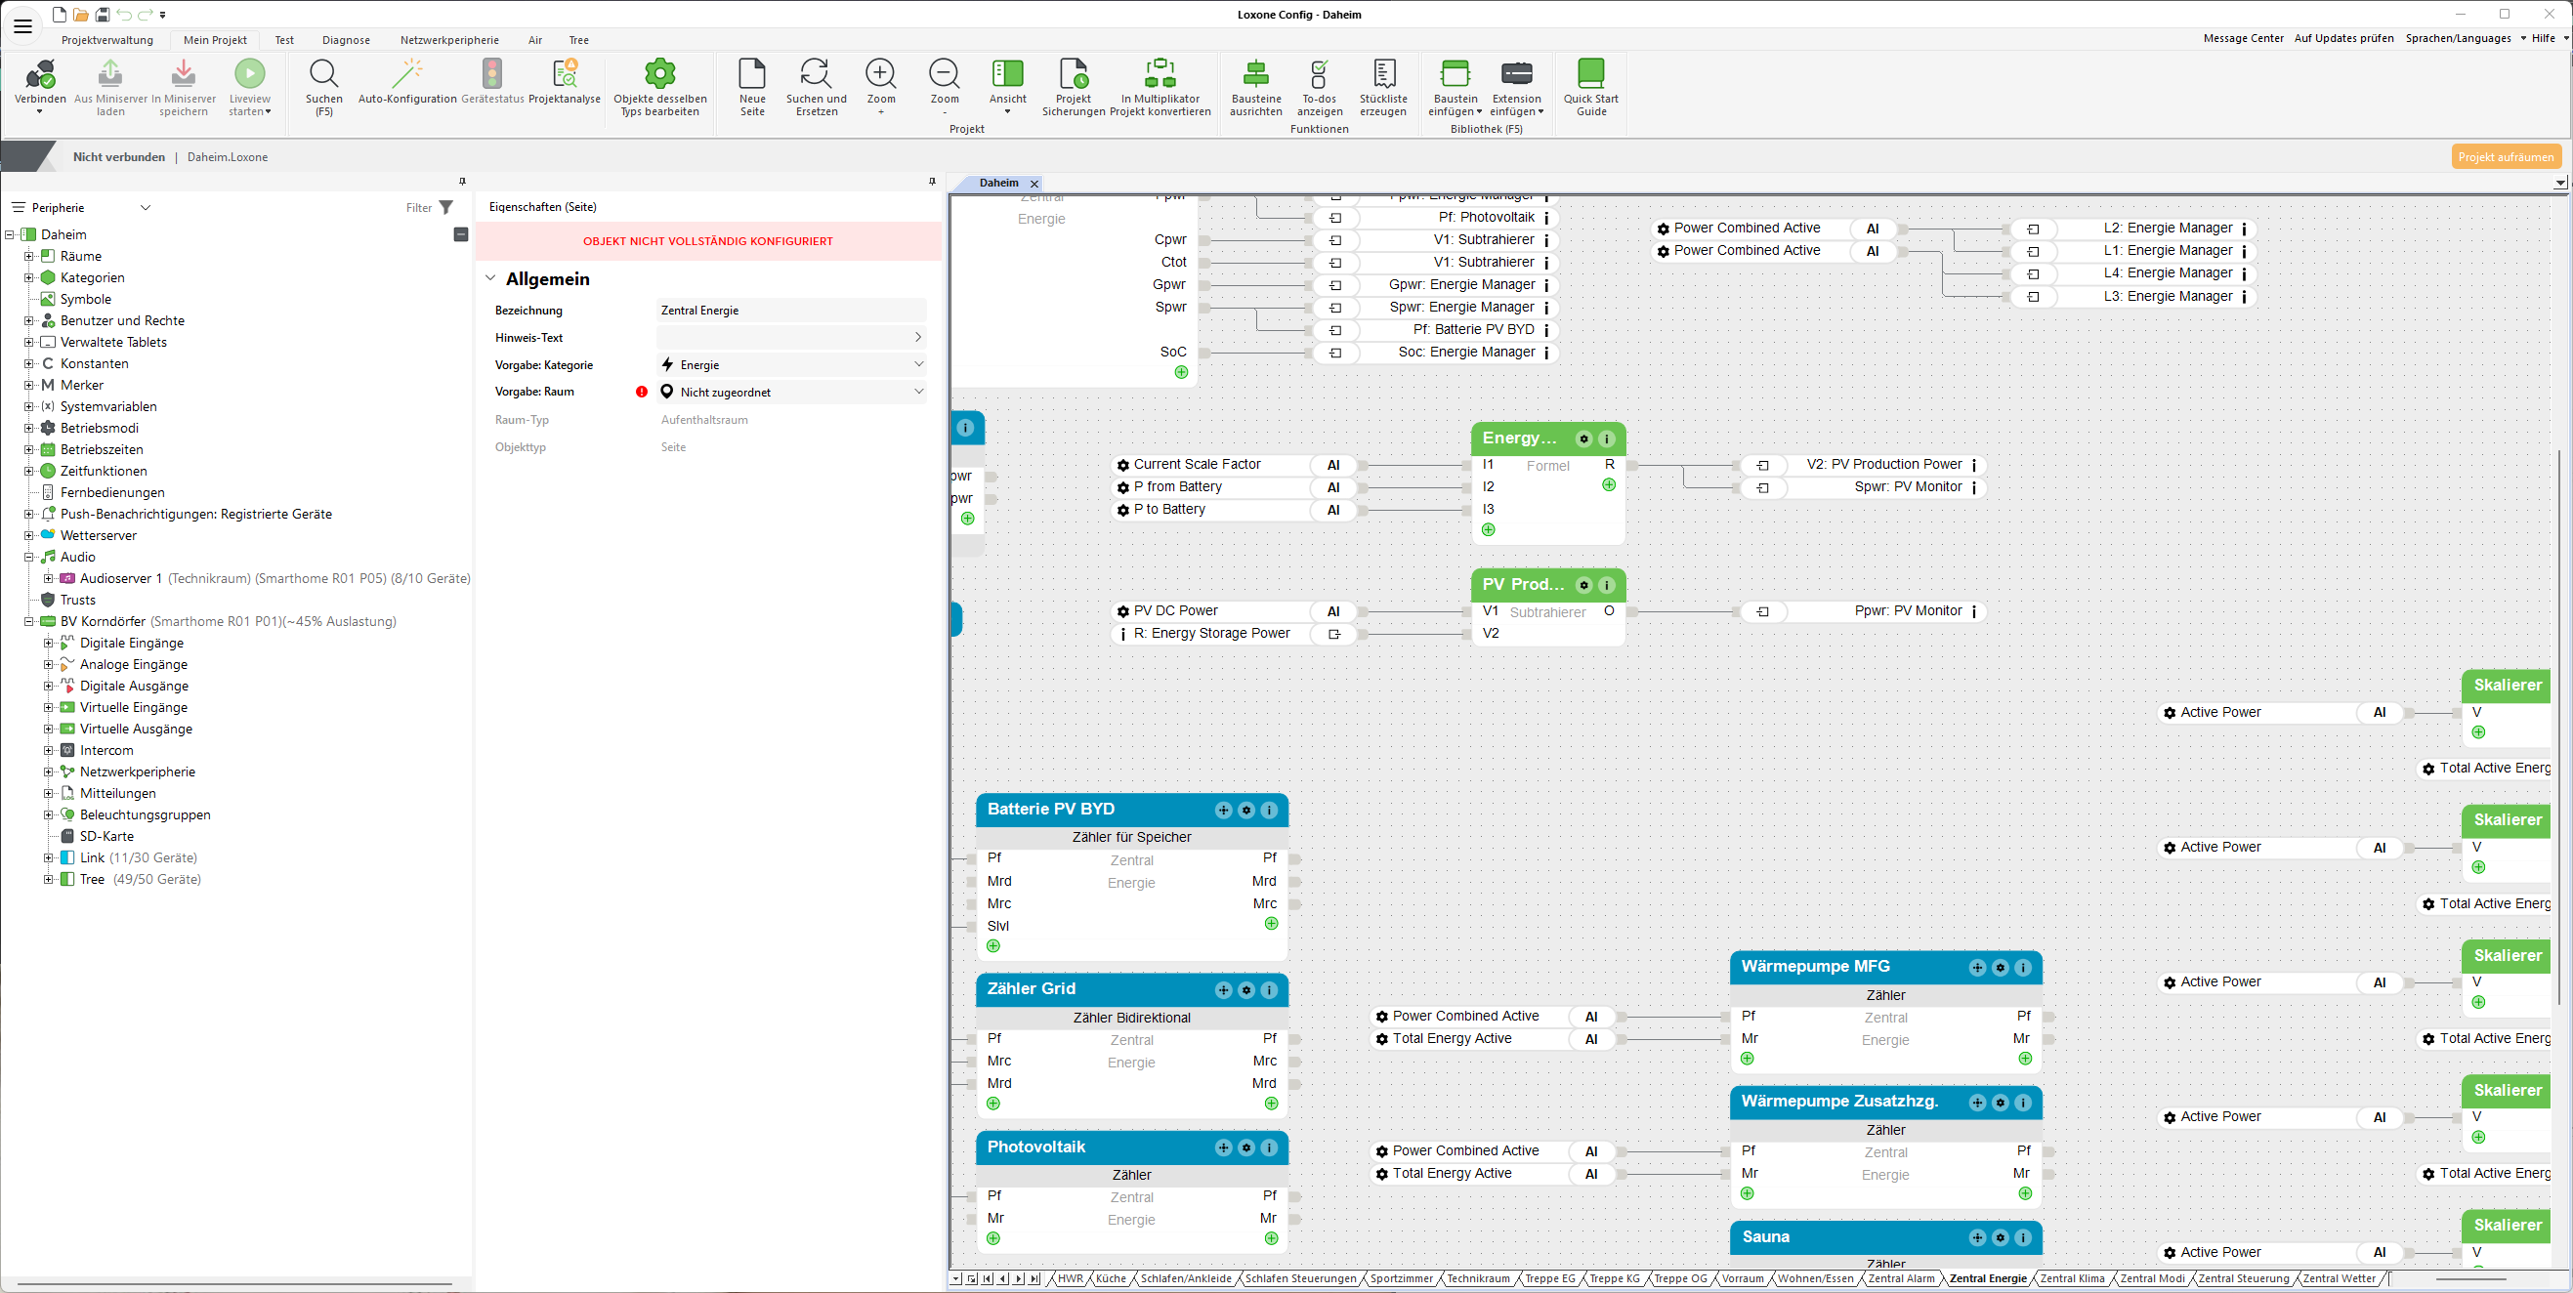The height and width of the screenshot is (1293, 2573).
Task: Click the Filter funnel icon
Action: pos(446,208)
